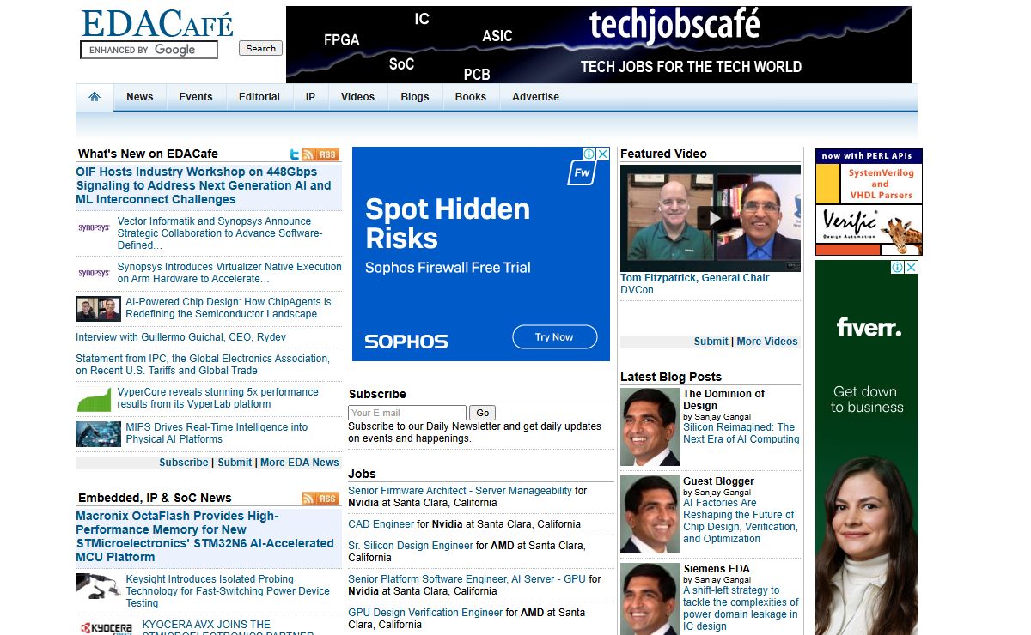1031x635 pixels.
Task: Open the Videos menu tab
Action: pos(357,97)
